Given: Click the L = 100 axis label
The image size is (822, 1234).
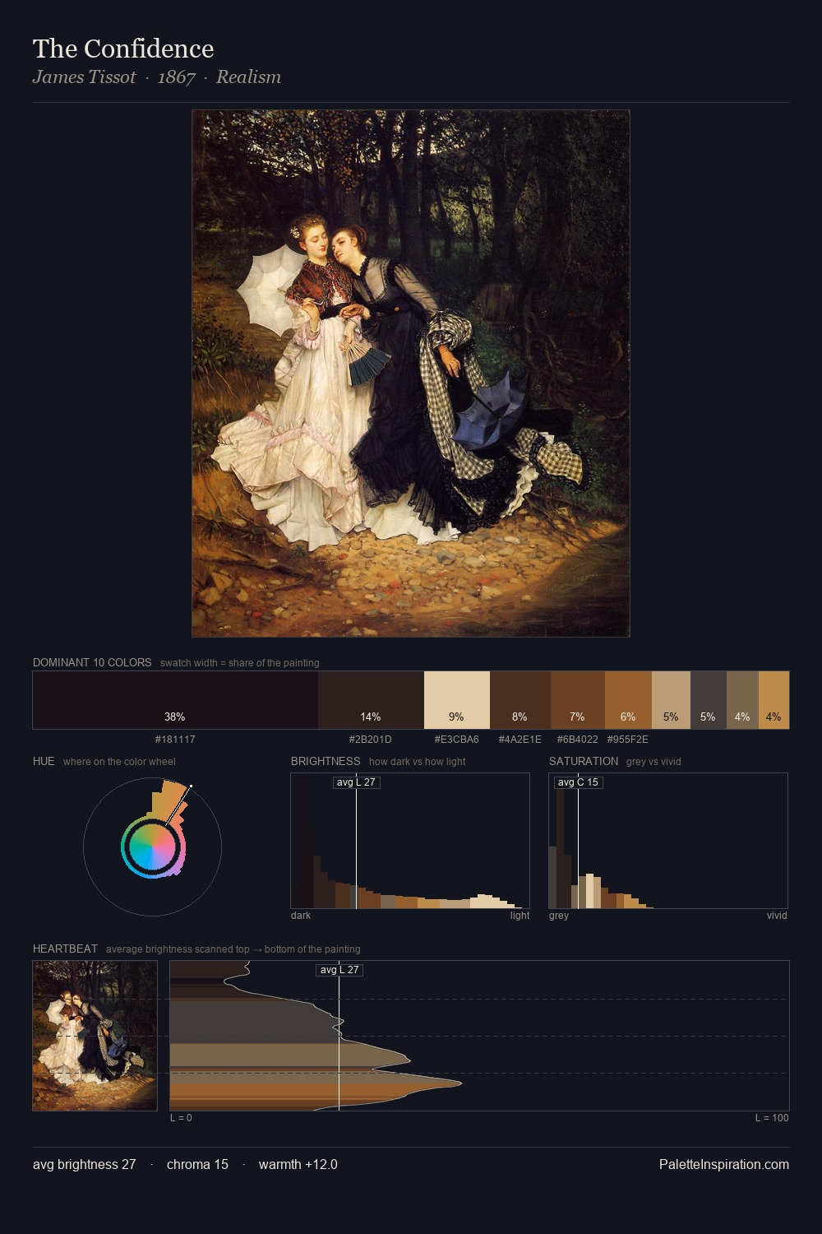Looking at the screenshot, I should (x=772, y=1117).
